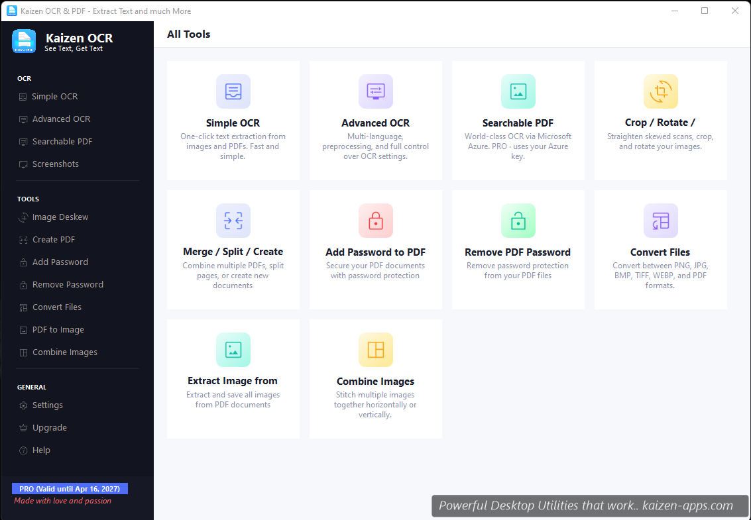751x520 pixels.
Task: Click the Kaizen OCR logo
Action: click(24, 41)
